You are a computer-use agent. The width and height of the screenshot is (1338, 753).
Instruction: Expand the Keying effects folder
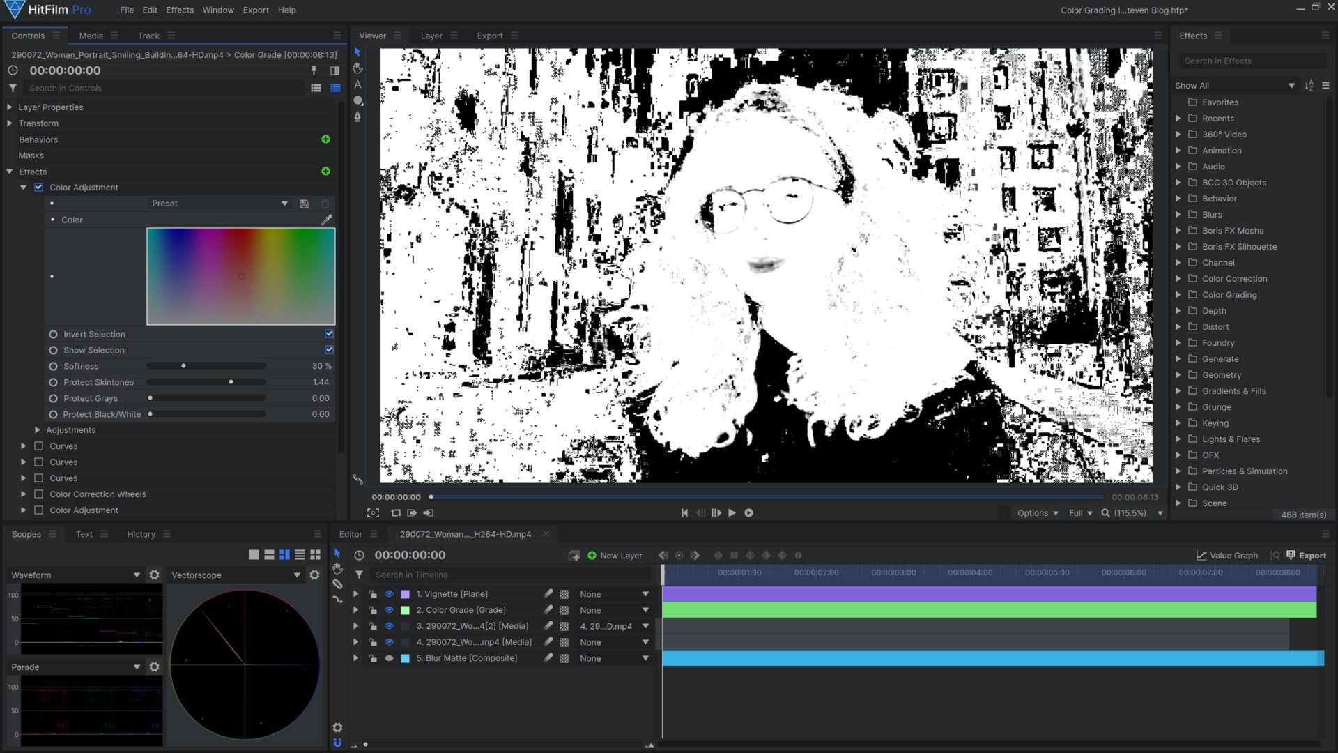click(x=1178, y=423)
